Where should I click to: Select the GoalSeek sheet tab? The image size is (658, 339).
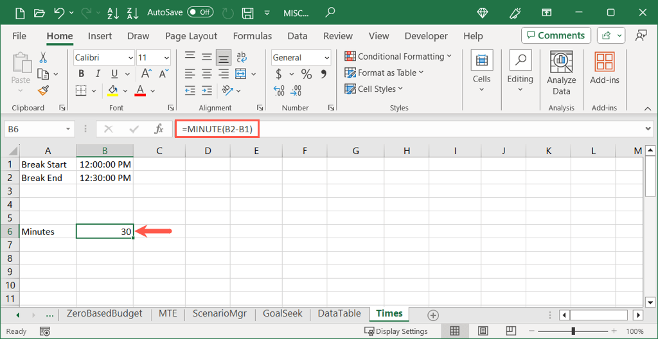[283, 313]
